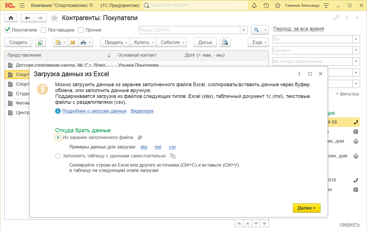Screen dimensions: 367x231
Task: Click Период: за все время link
Action: point(298,29)
